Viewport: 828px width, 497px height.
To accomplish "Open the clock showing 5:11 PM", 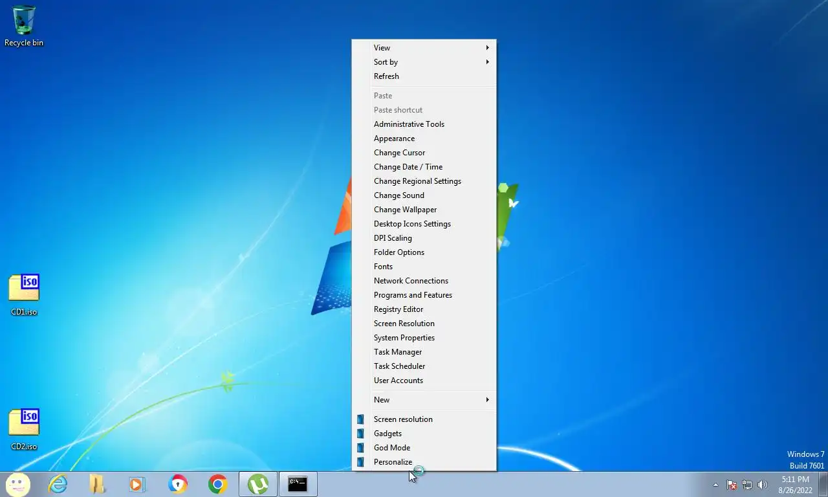I will pyautogui.click(x=795, y=485).
